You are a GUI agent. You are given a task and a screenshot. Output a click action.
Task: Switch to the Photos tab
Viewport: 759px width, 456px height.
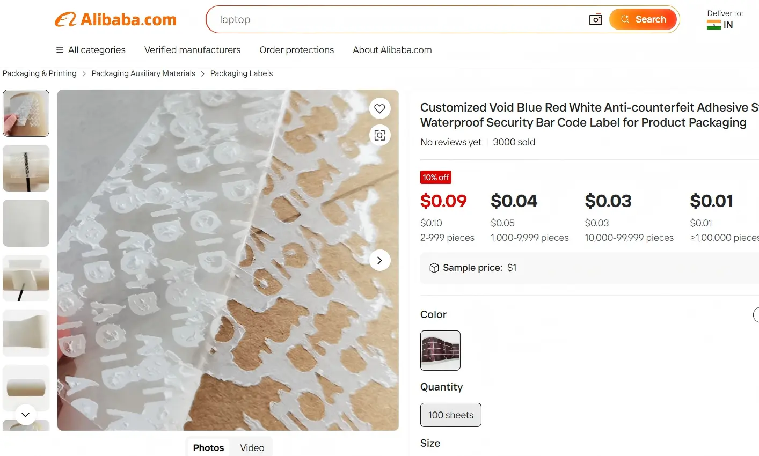208,448
